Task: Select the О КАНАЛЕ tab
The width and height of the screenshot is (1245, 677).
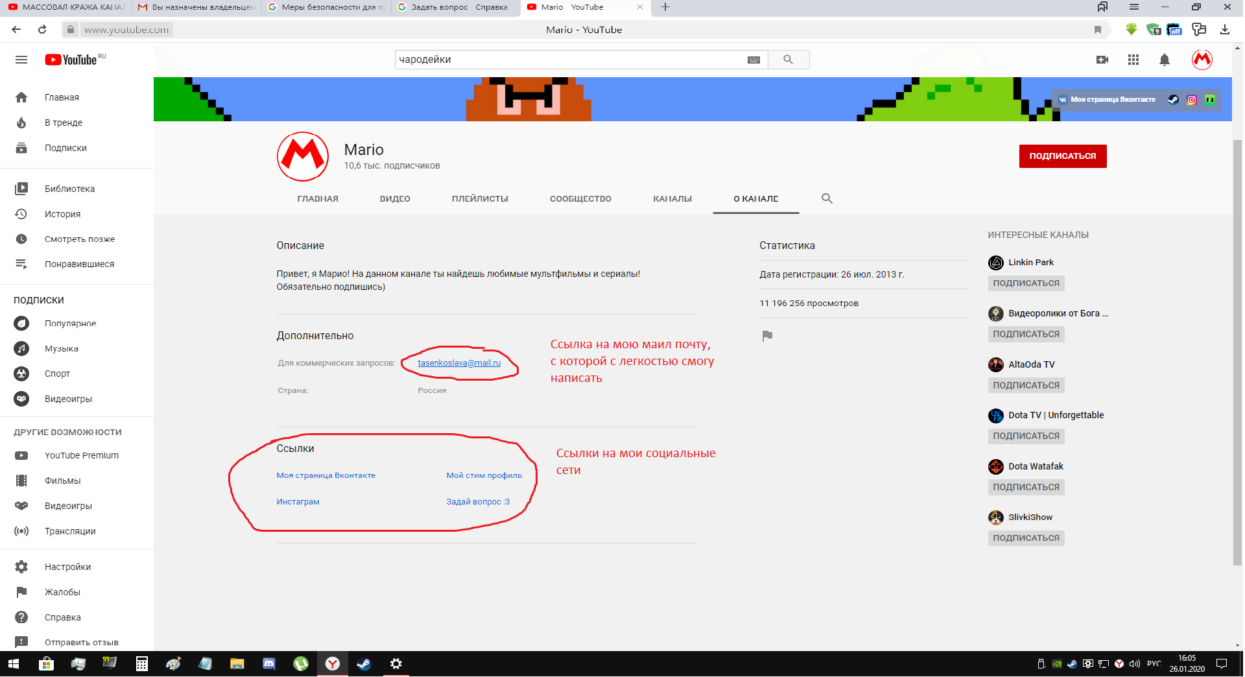Action: coord(756,199)
